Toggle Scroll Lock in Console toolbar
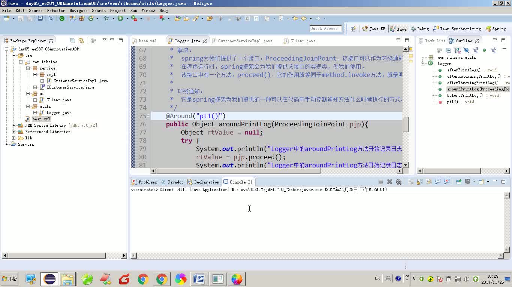 [x=419, y=182]
